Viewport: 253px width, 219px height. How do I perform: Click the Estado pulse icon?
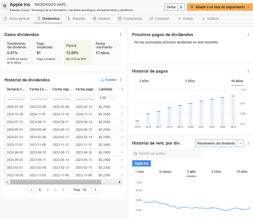click(x=179, y=19)
